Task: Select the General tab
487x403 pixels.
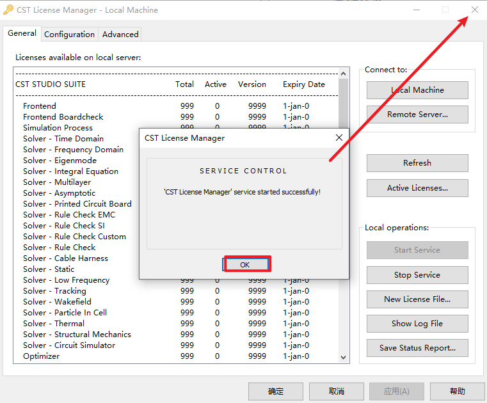Action: [22, 34]
